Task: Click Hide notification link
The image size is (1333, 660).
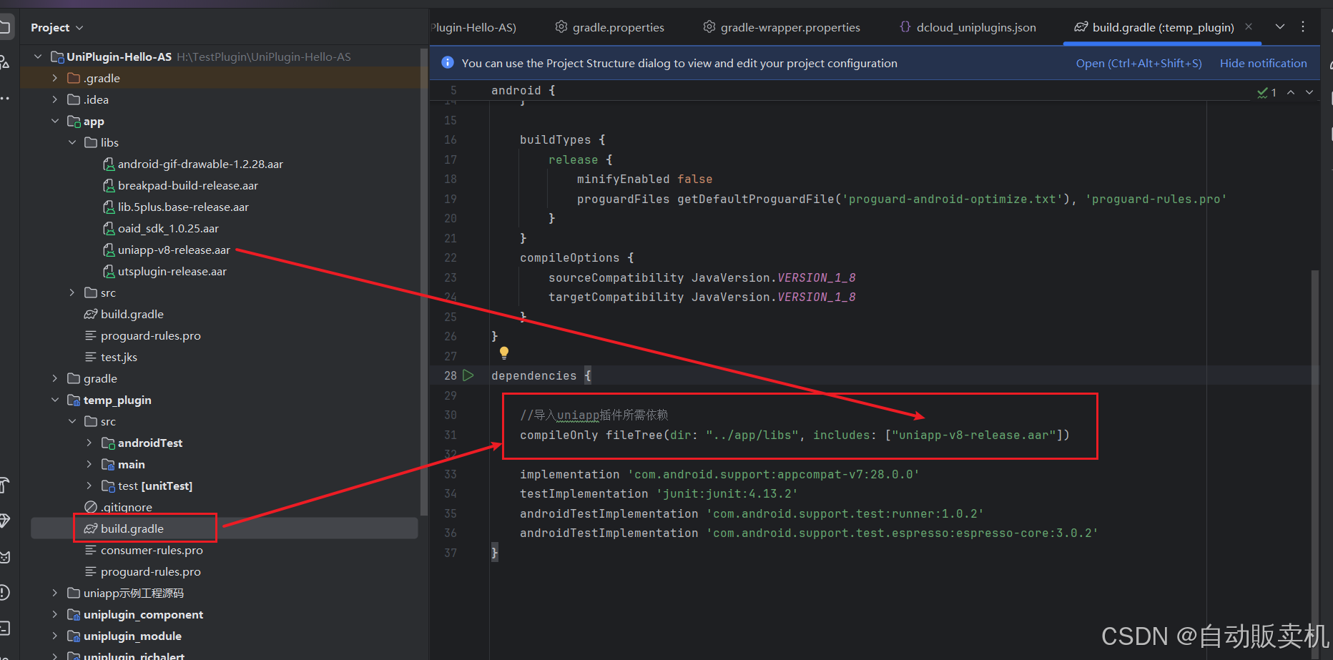Action: (1263, 63)
